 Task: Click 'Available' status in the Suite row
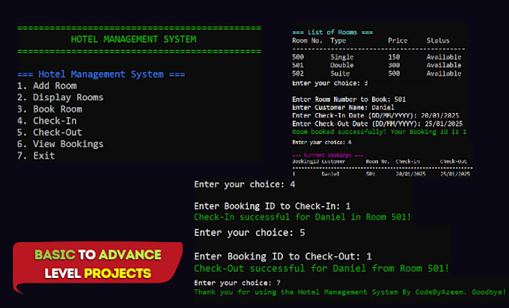tap(444, 73)
